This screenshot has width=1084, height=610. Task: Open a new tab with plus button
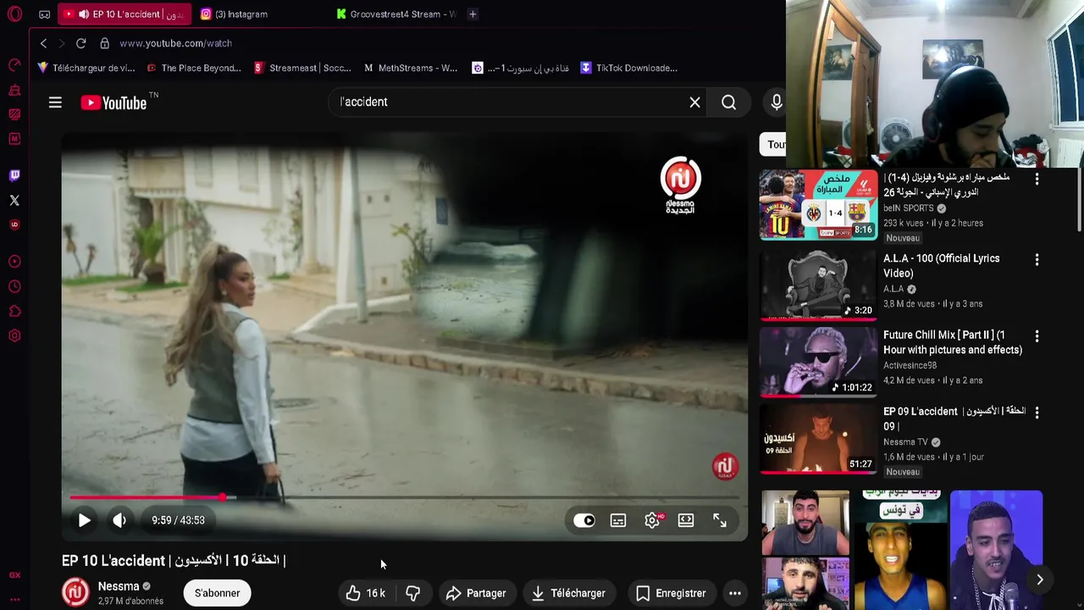[x=473, y=14]
